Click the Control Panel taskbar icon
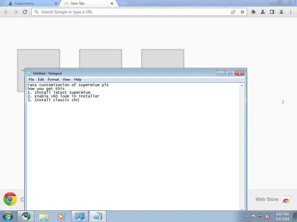The image size is (297, 222). (79, 216)
